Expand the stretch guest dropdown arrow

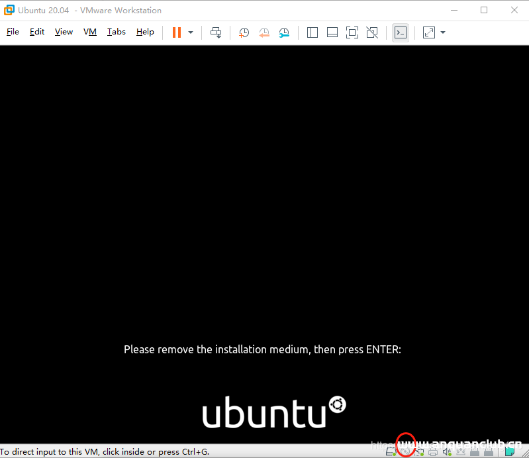point(443,32)
